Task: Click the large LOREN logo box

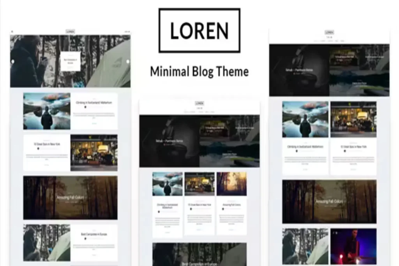Action: click(x=199, y=30)
